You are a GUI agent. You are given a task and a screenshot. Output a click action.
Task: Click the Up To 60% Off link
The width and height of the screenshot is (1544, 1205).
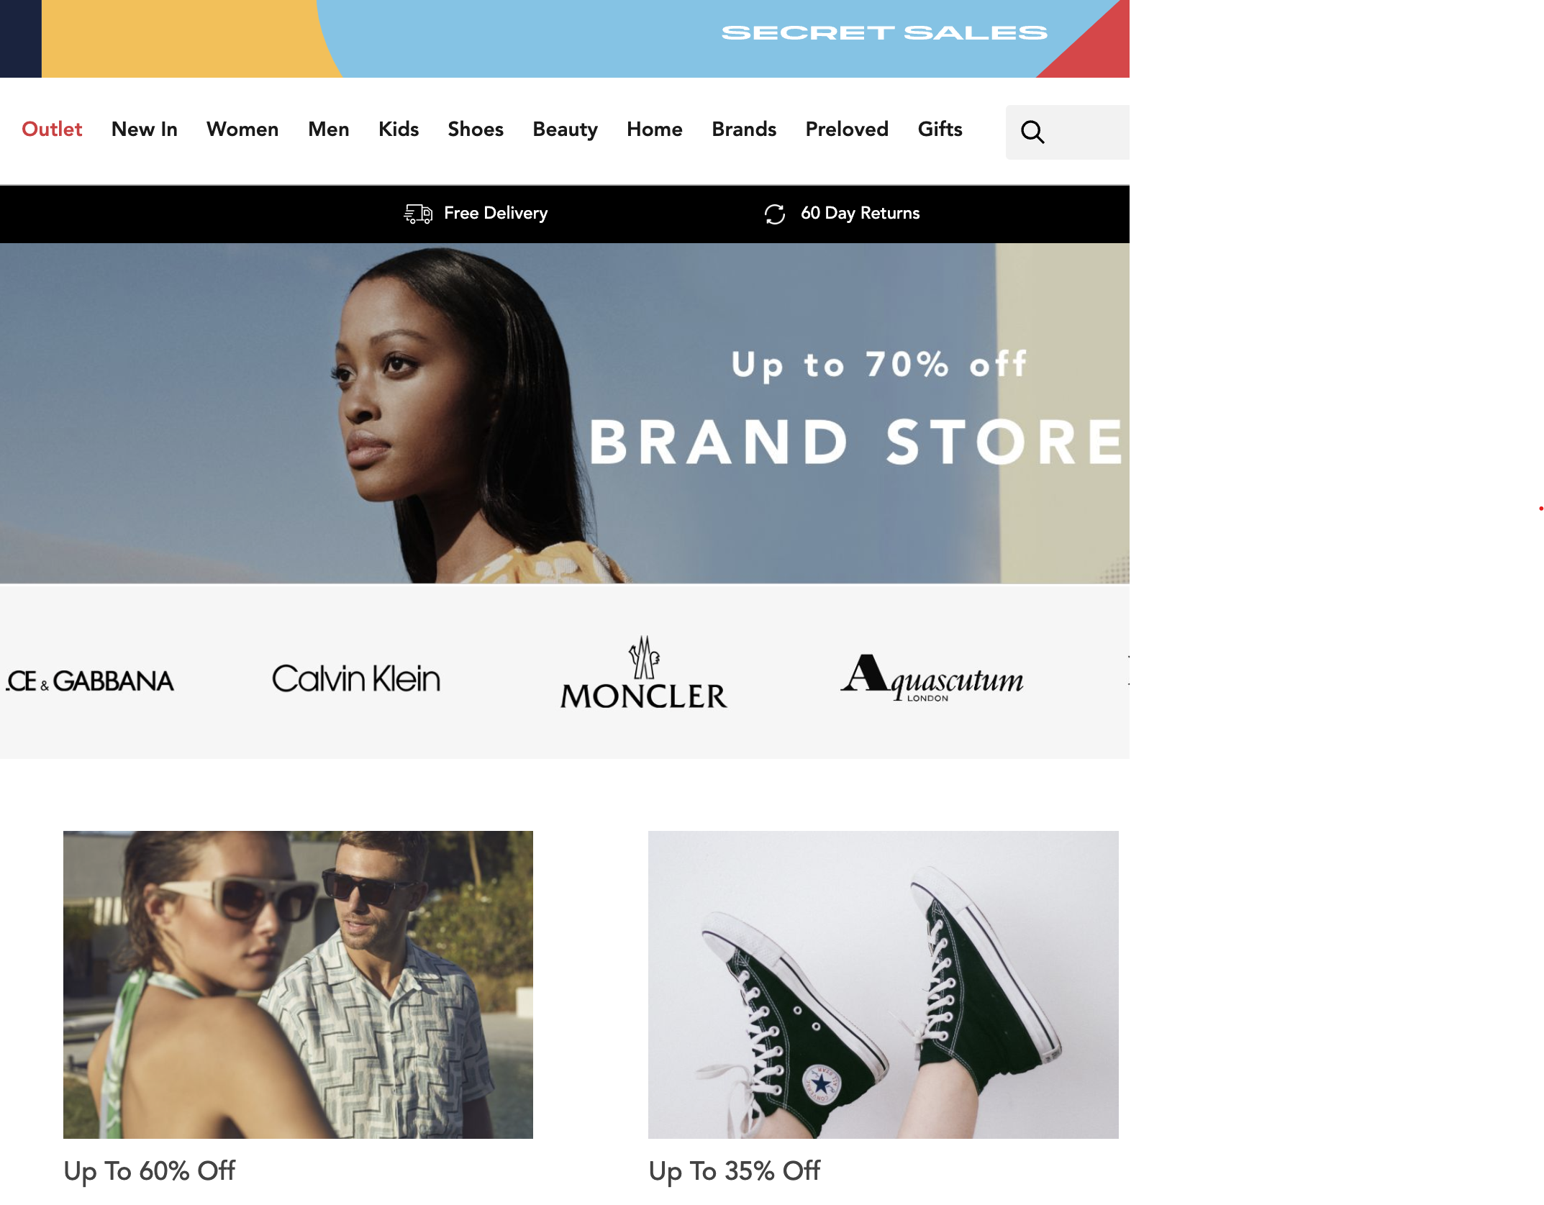[149, 1171]
